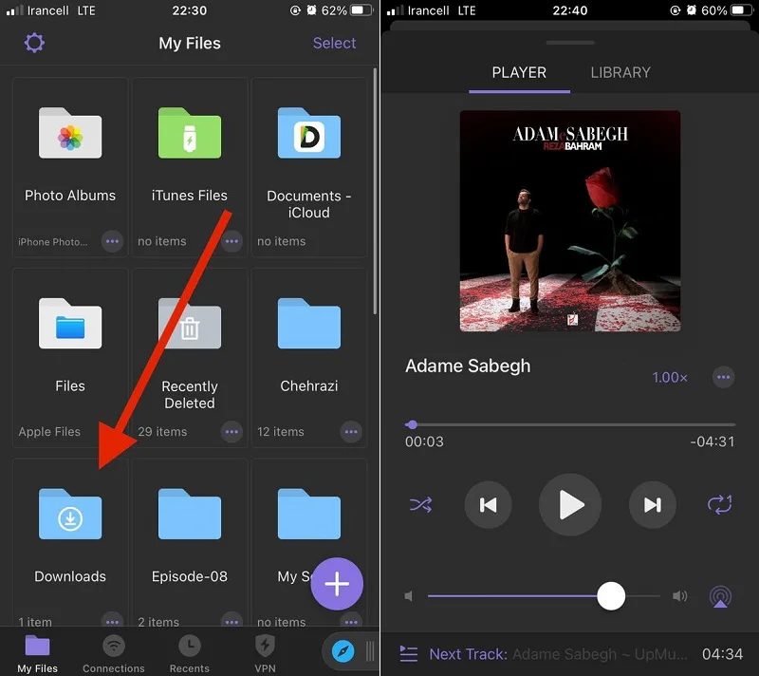
Task: Switch to the Recents tab
Action: coord(189,654)
